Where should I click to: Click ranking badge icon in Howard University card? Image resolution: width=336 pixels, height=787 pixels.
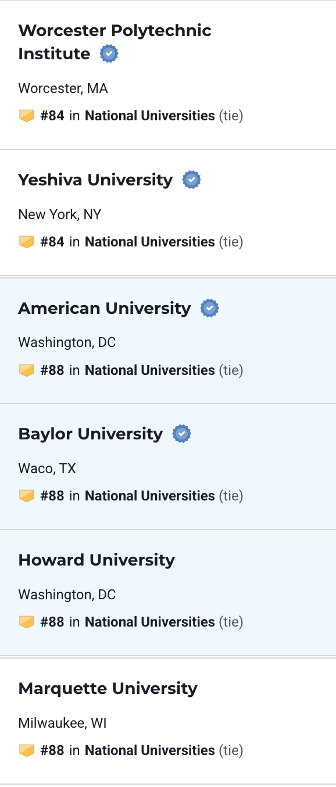pyautogui.click(x=27, y=622)
